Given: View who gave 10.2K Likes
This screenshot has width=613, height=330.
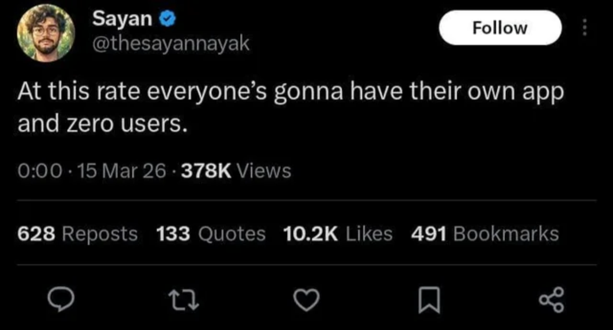Looking at the screenshot, I should pos(338,233).
